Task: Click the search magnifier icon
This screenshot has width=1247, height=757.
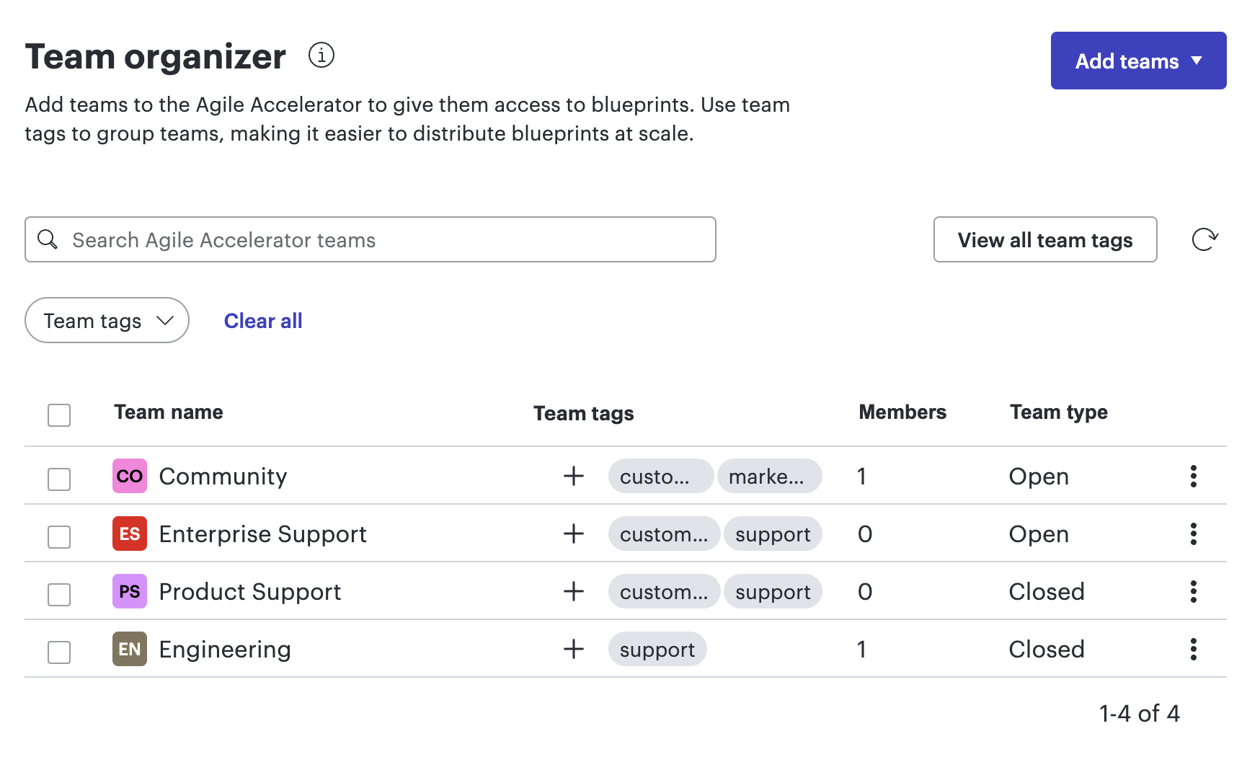Action: pyautogui.click(x=48, y=239)
